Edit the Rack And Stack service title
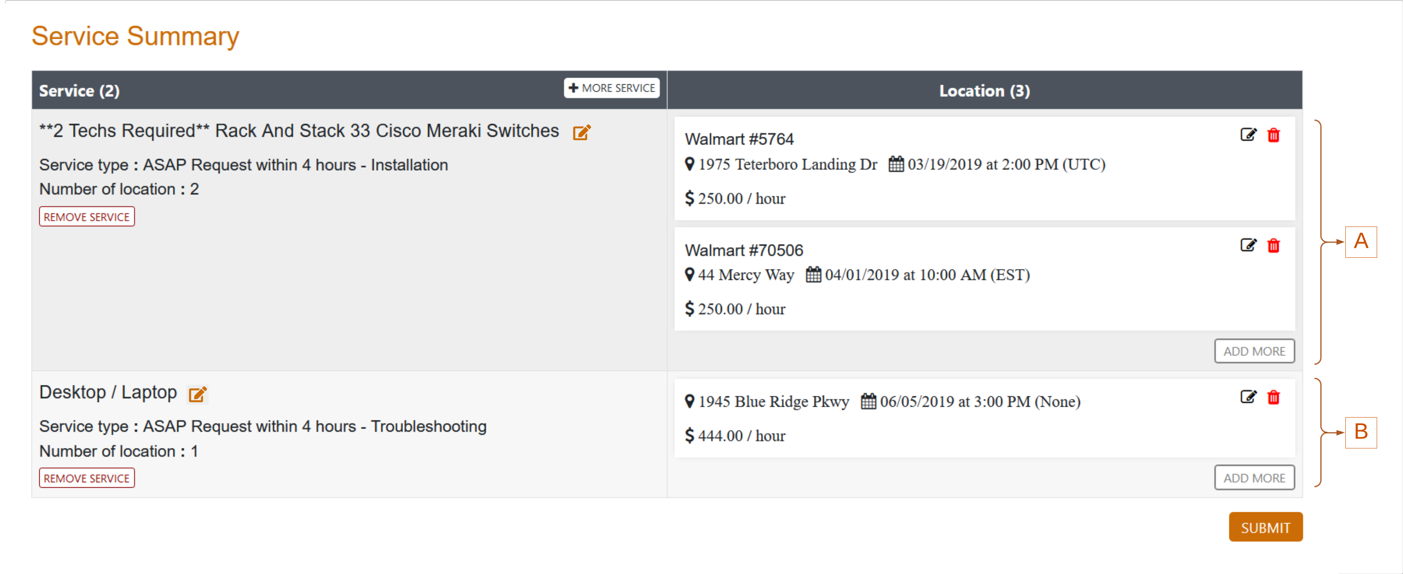The image size is (1403, 574). (x=581, y=132)
